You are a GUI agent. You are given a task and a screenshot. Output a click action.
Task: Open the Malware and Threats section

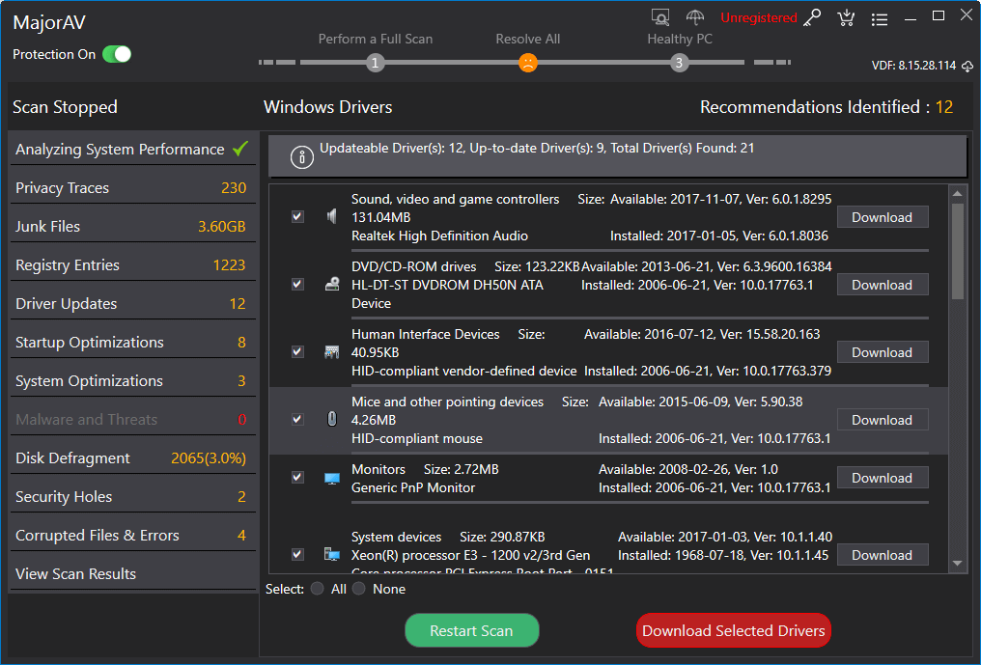click(x=132, y=419)
